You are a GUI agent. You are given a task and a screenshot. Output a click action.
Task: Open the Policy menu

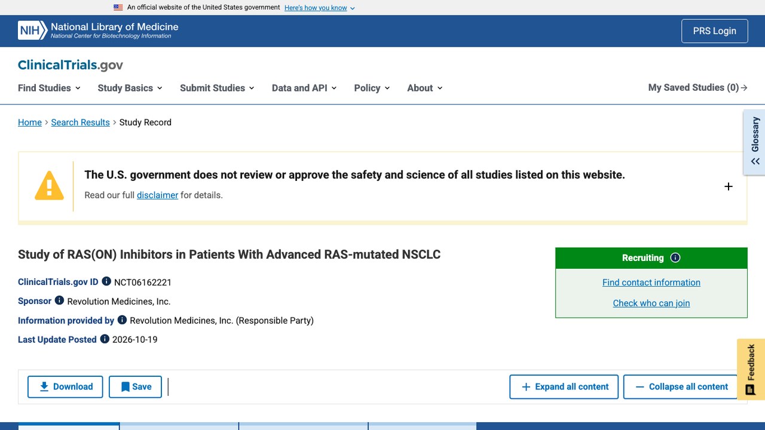coord(372,88)
